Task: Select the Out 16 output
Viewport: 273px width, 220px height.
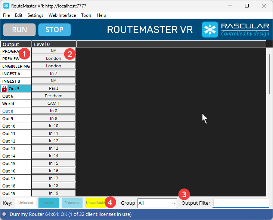Action: [16, 171]
